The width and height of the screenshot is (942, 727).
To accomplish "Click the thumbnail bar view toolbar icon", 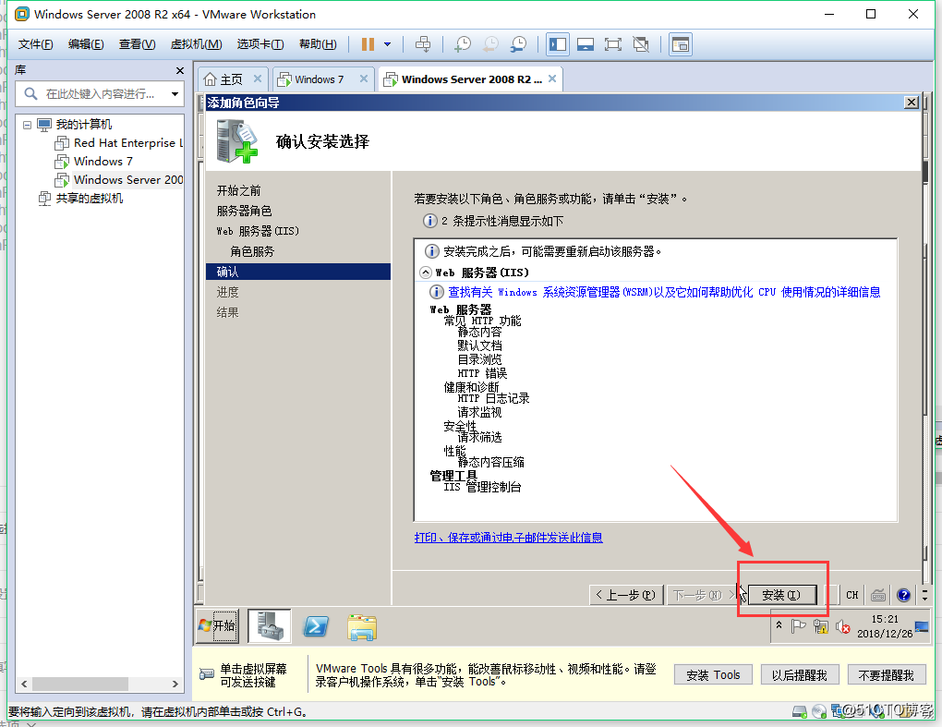I will 586,43.
